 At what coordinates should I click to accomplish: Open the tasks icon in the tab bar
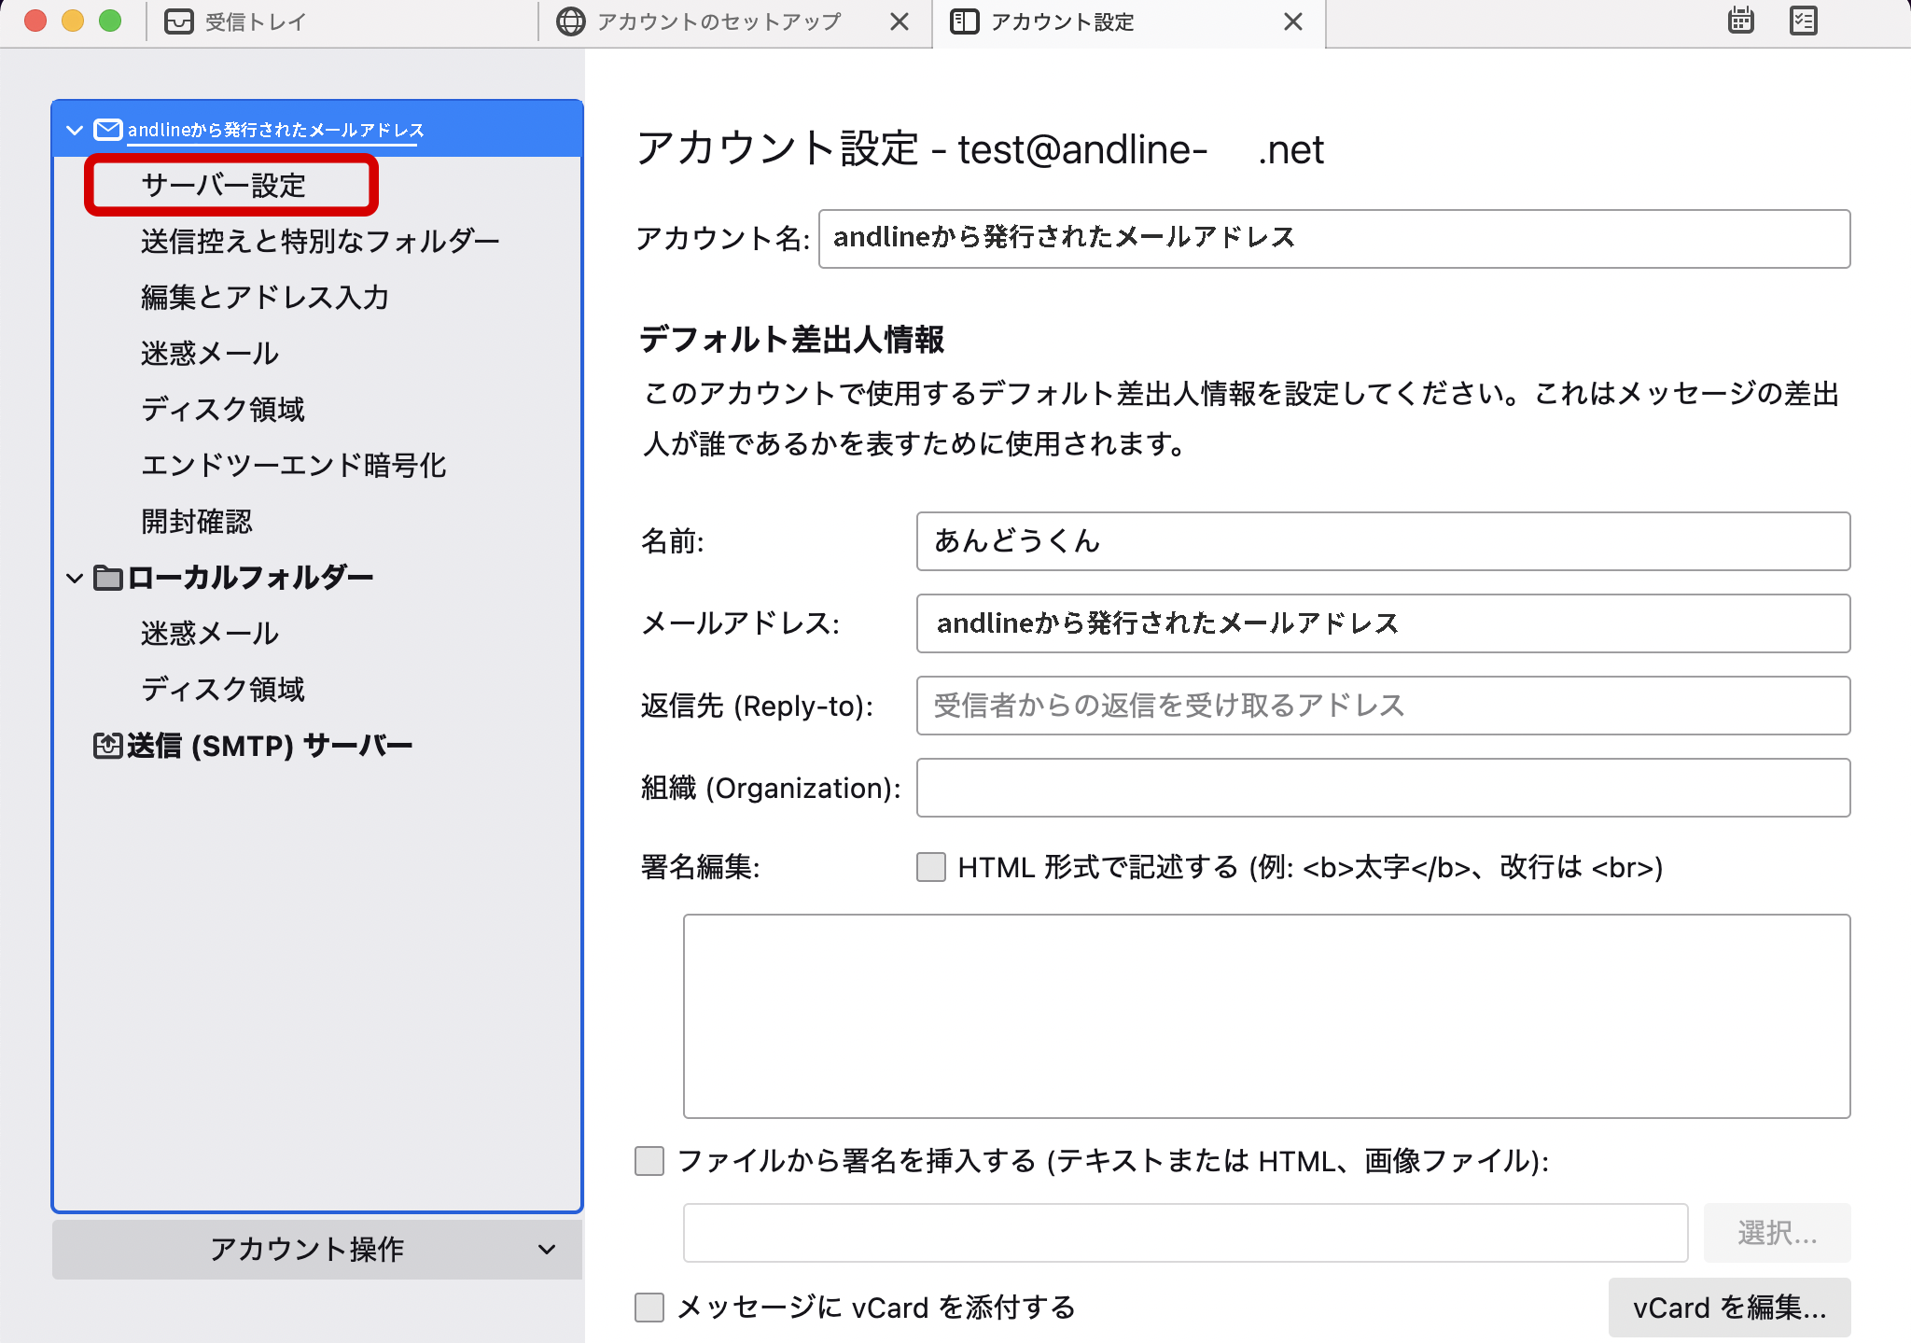click(x=1803, y=21)
